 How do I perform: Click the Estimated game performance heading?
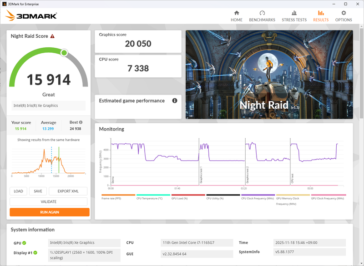click(132, 100)
